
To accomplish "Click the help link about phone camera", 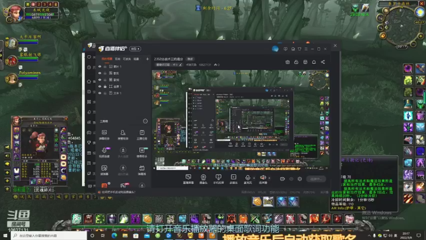I will point(118,192).
